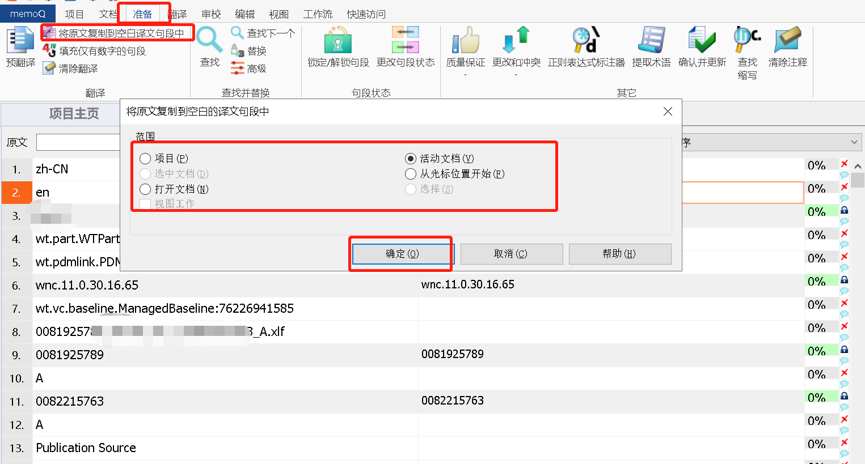Click 将原文复制到空白译文句段中 ribbon command

coord(113,33)
